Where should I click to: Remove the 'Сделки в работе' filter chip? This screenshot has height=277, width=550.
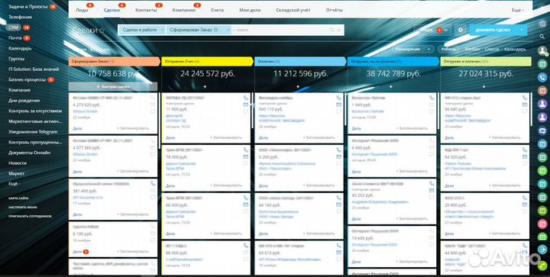pyautogui.click(x=162, y=30)
